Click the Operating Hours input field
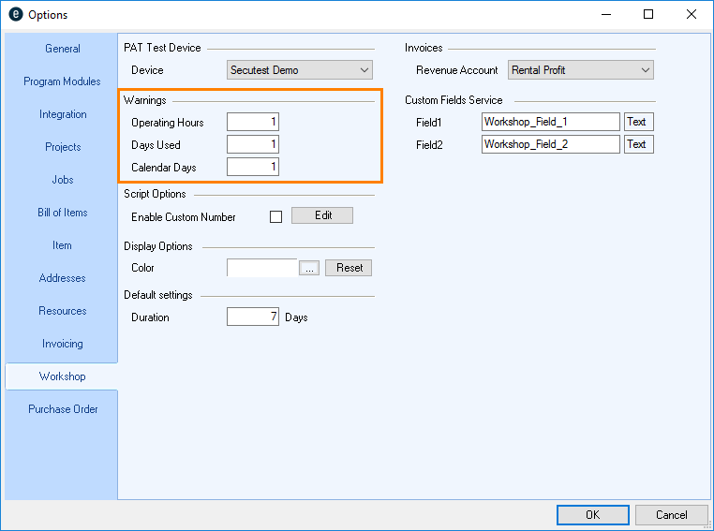This screenshot has width=714, height=531. click(252, 123)
